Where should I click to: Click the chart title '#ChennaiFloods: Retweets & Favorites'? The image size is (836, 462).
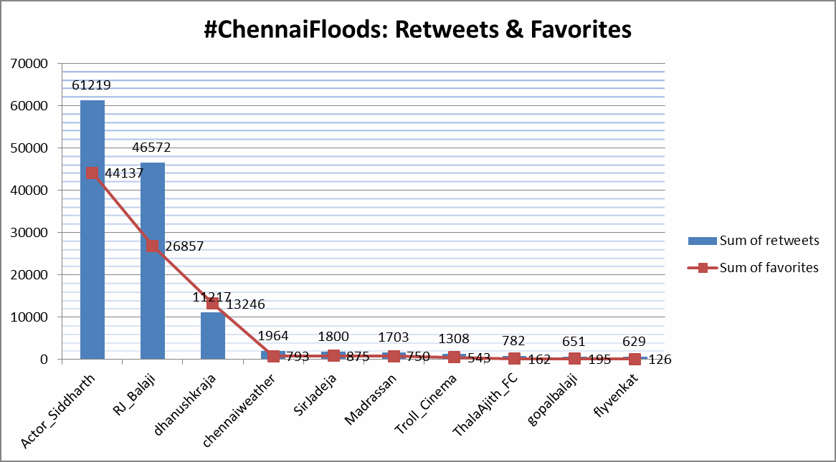[x=417, y=30]
